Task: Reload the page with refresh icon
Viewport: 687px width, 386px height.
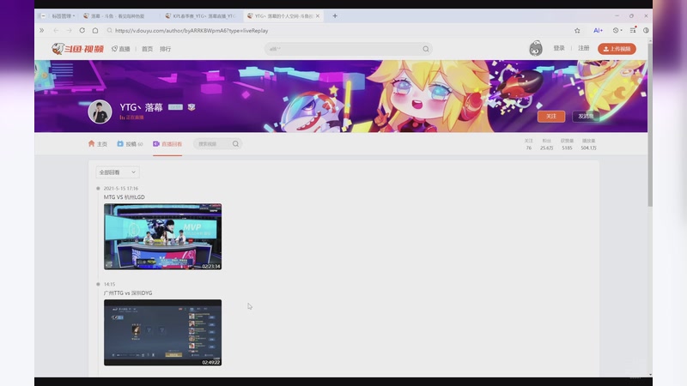Action: [x=82, y=31]
